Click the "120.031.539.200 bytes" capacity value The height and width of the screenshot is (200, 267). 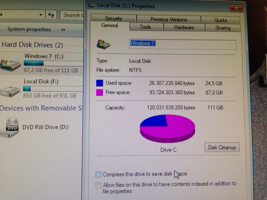[171, 108]
